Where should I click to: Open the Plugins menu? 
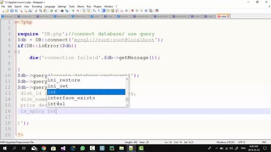97,6
